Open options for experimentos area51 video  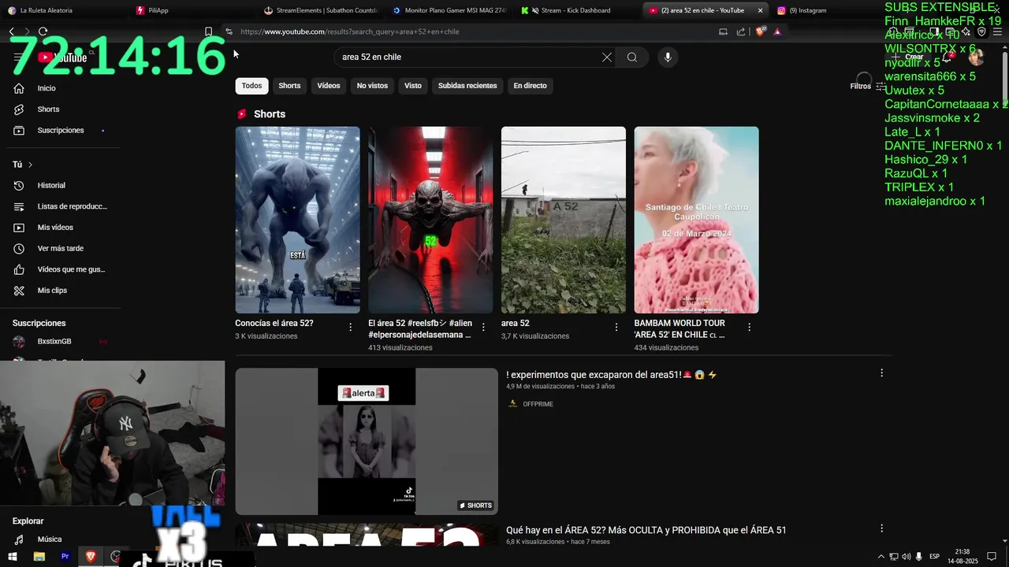(x=882, y=372)
